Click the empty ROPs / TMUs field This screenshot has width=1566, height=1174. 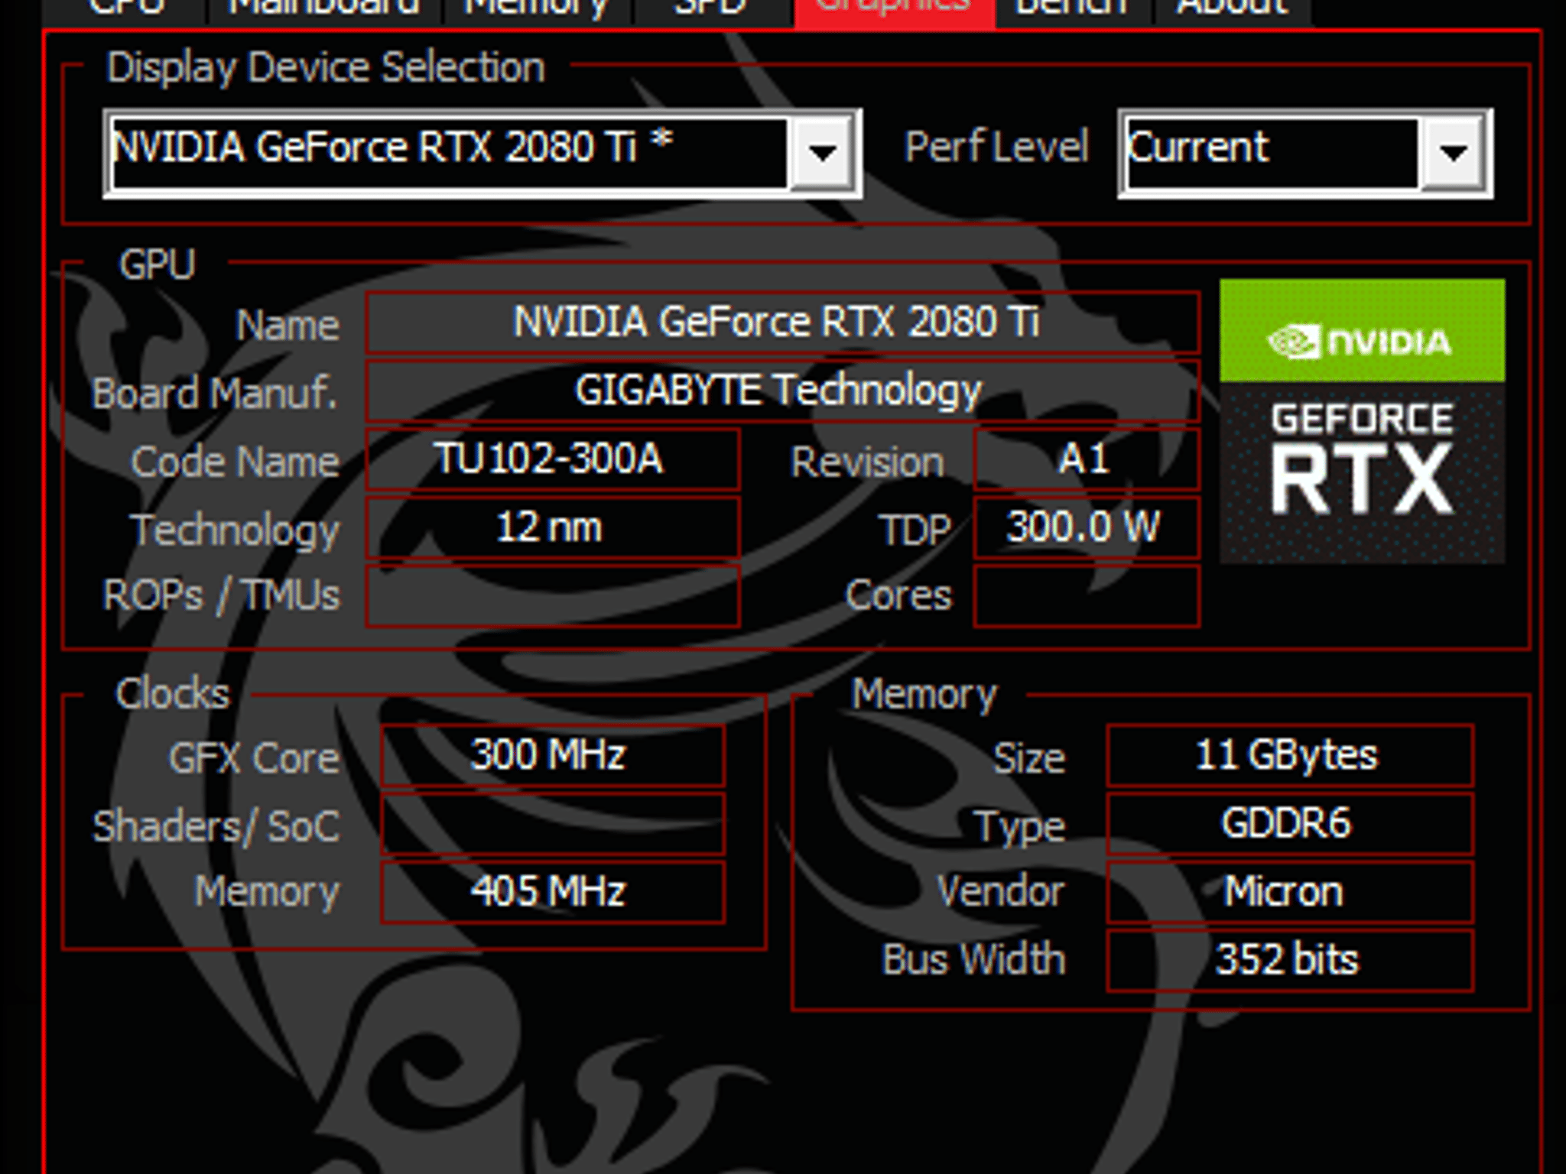[x=553, y=596]
